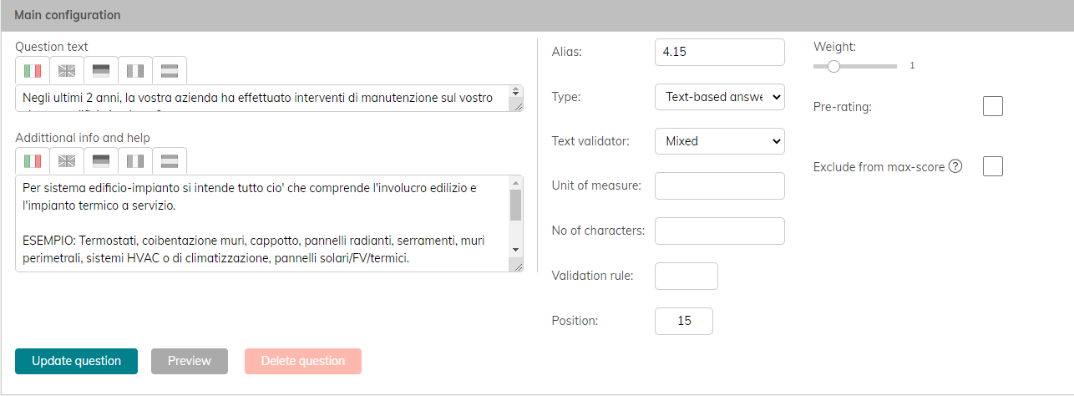Viewport: 1074px width, 396px height.
Task: Open German flag tab for Question text
Action: point(101,70)
